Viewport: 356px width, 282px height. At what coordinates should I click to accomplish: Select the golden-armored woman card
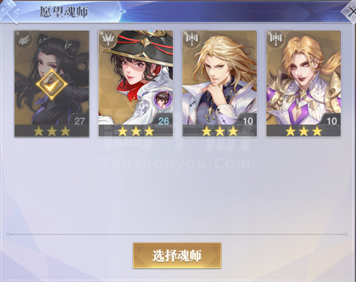click(304, 83)
